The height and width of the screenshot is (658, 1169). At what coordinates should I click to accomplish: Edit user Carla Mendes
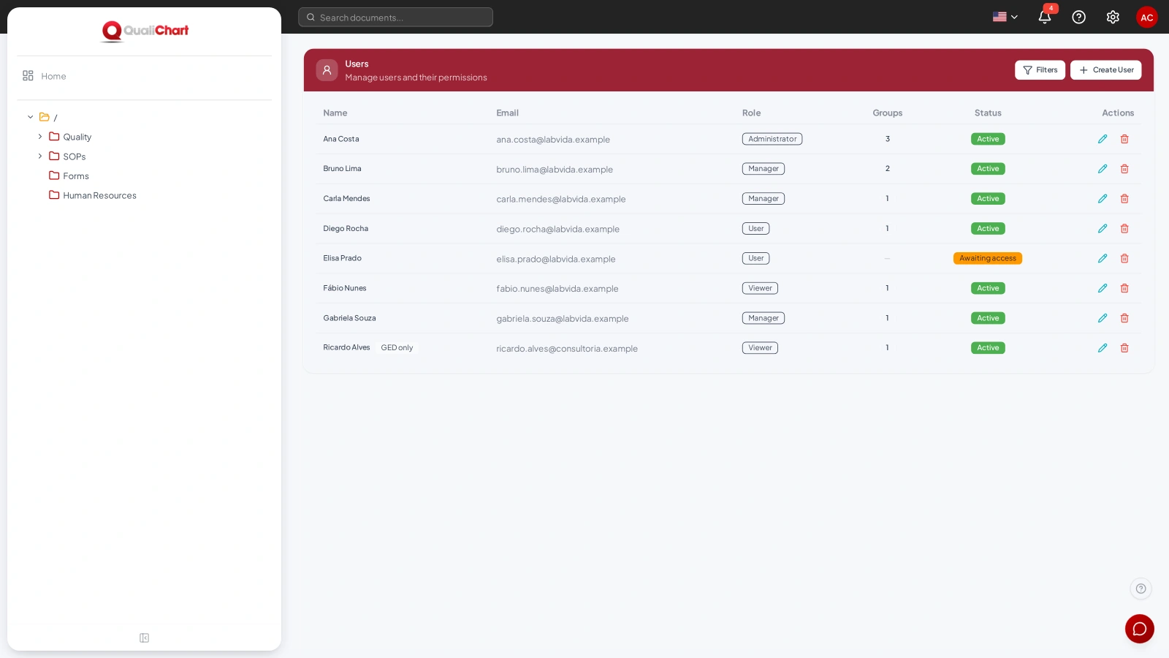click(1103, 199)
